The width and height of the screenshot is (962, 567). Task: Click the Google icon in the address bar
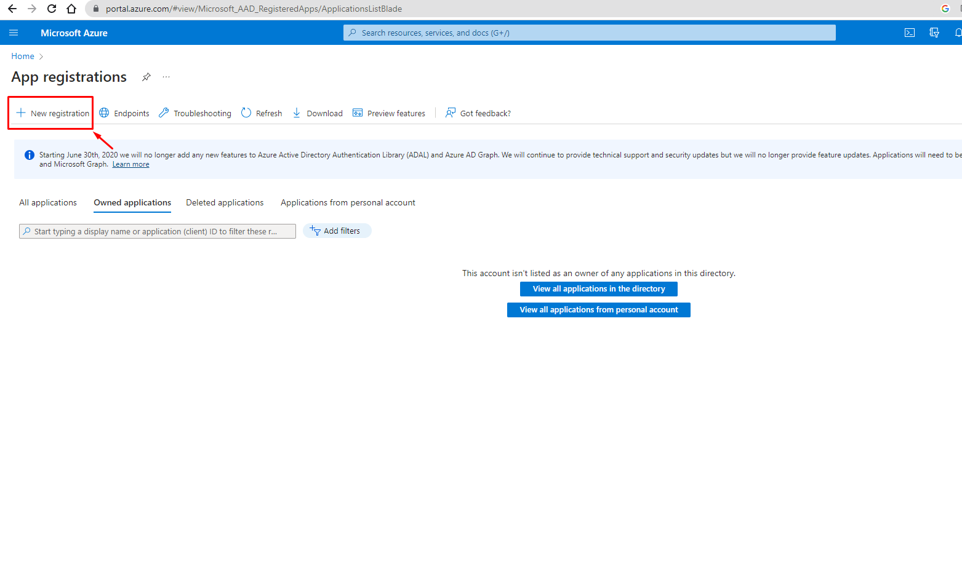945,9
